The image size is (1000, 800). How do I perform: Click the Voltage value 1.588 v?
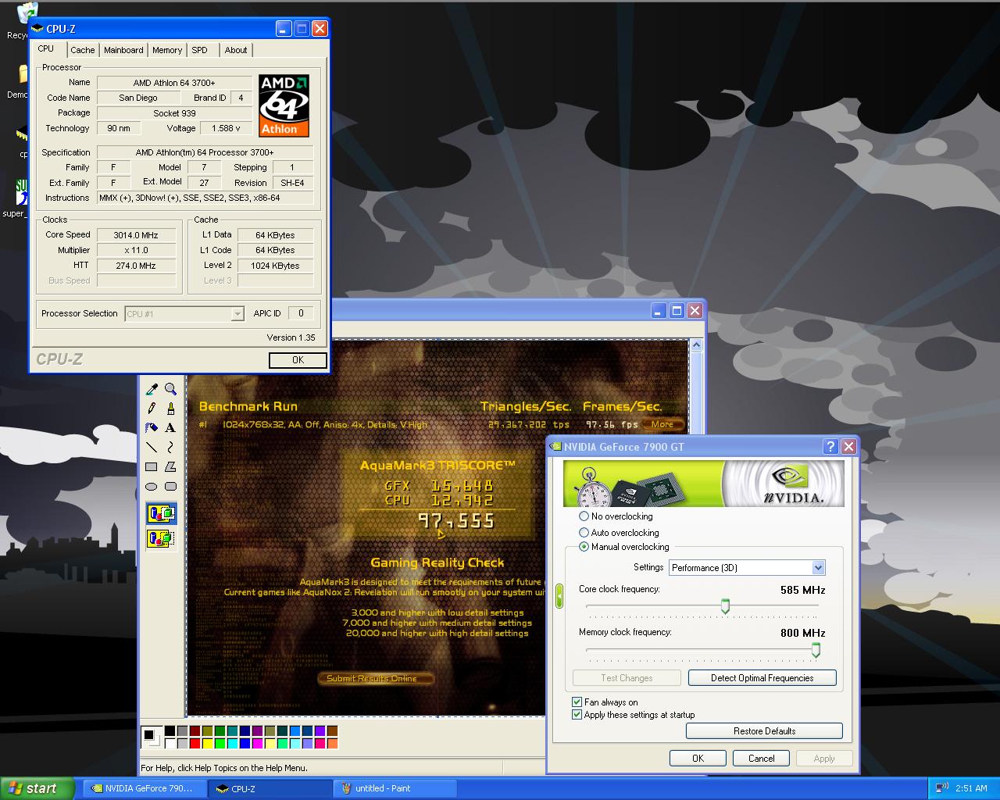pos(227,128)
